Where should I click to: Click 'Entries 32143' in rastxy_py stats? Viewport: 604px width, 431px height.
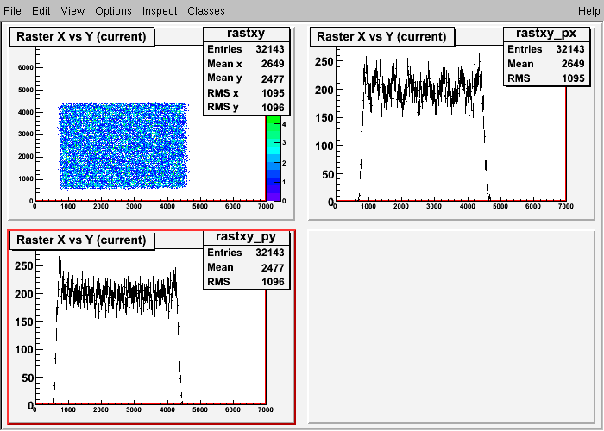pyautogui.click(x=246, y=253)
